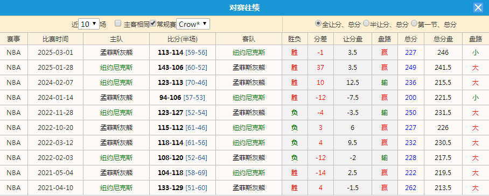Click total score 249 in 2025-01-28 row
This screenshot has height=196, width=489.
411,68
